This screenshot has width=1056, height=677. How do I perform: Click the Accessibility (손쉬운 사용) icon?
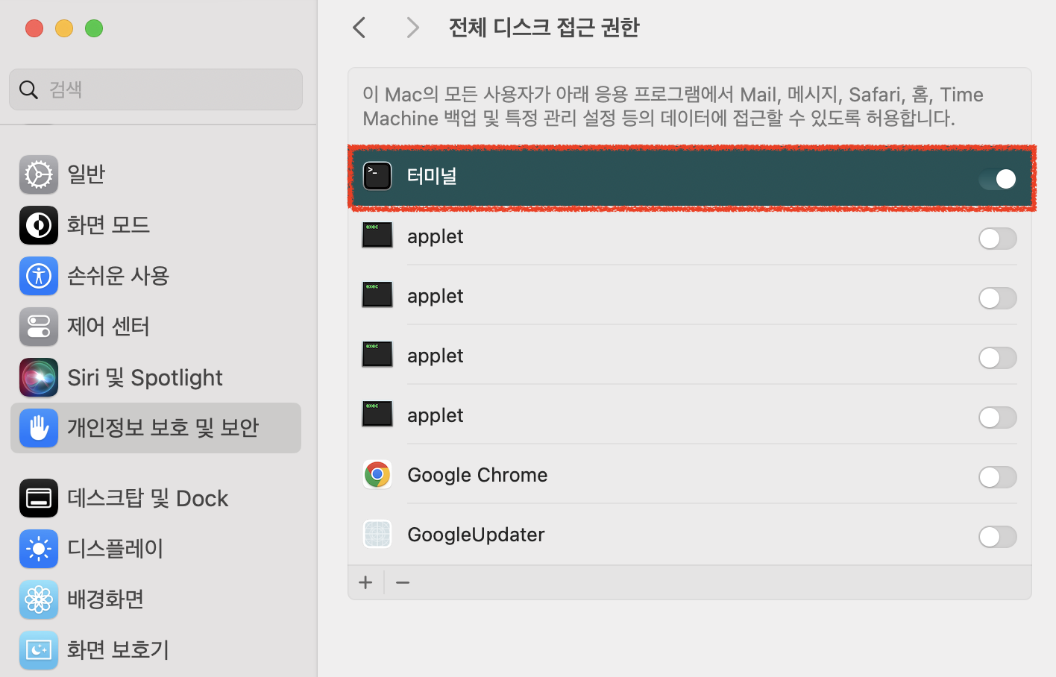coord(39,276)
